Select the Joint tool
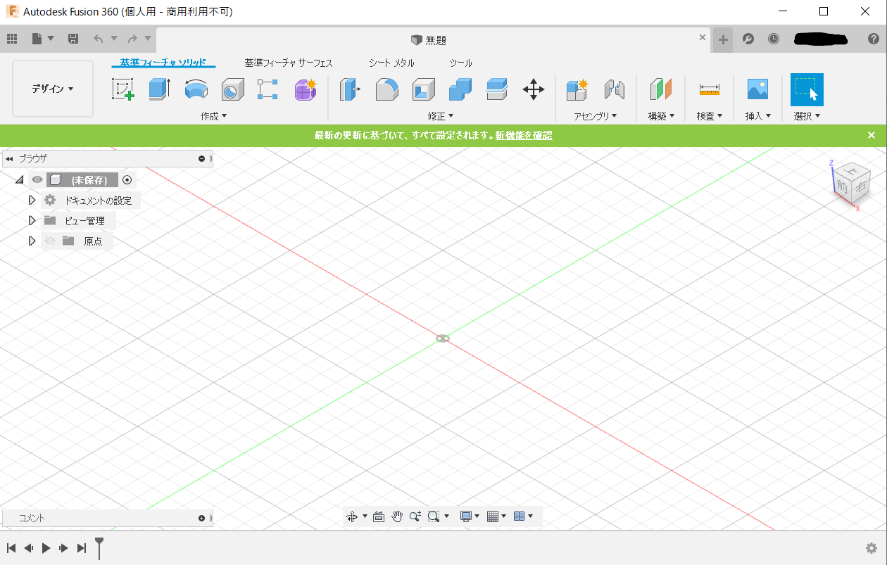This screenshot has width=887, height=565. click(615, 89)
